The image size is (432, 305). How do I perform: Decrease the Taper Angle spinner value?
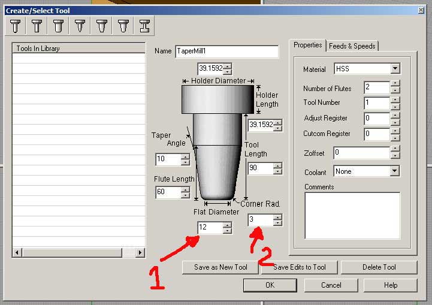pos(185,162)
